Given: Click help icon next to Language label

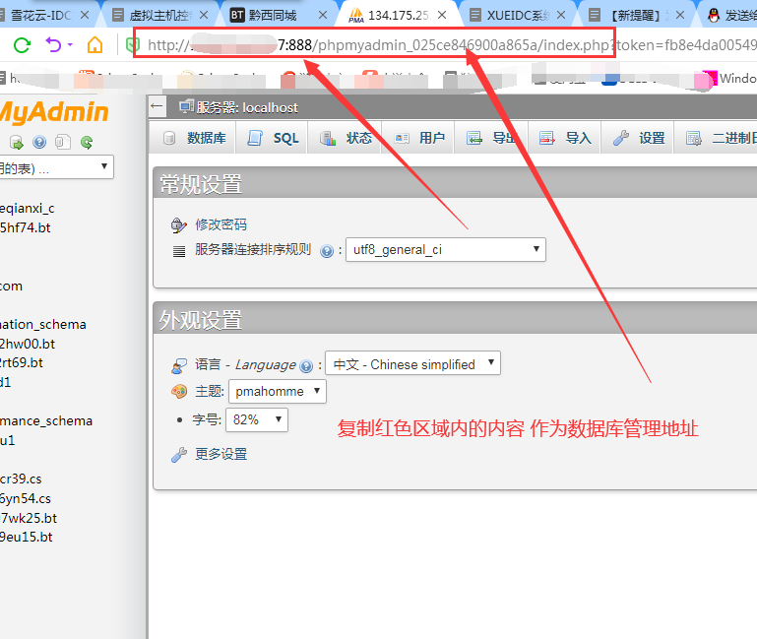Looking at the screenshot, I should coord(306,365).
